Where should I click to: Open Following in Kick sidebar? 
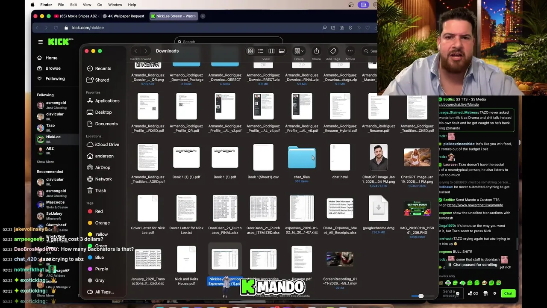pyautogui.click(x=51, y=79)
